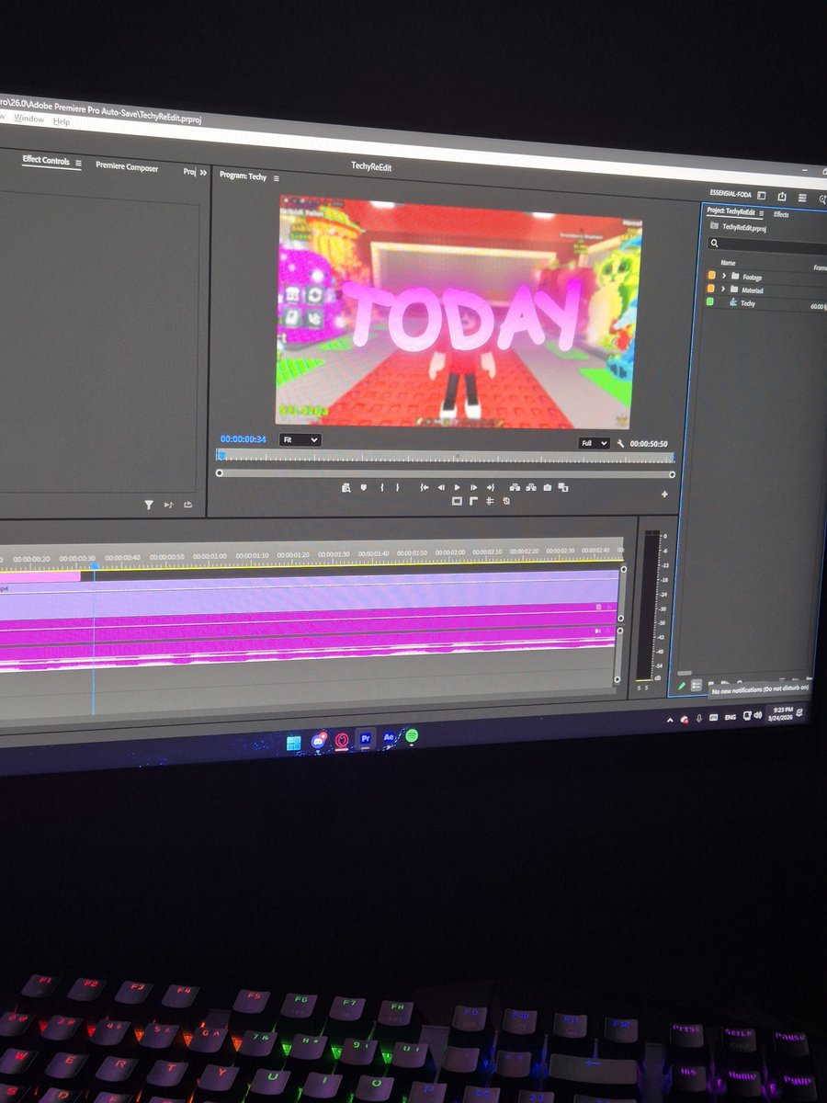Open the Program: Techy panel menu

[x=277, y=177]
